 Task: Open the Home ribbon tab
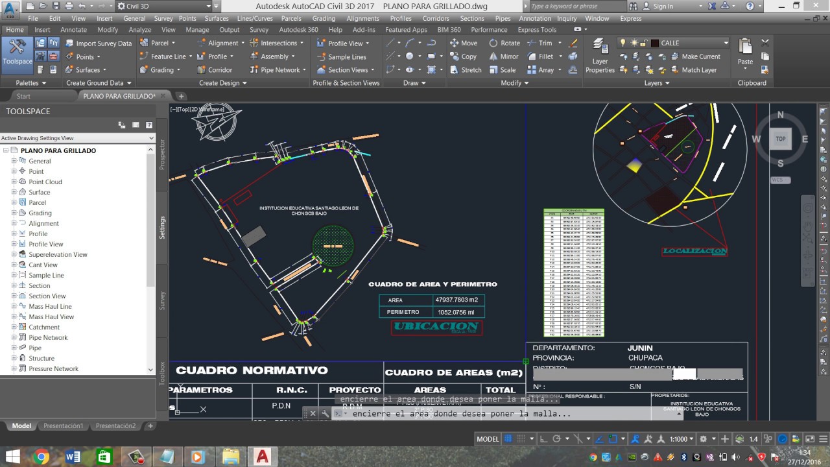15,30
